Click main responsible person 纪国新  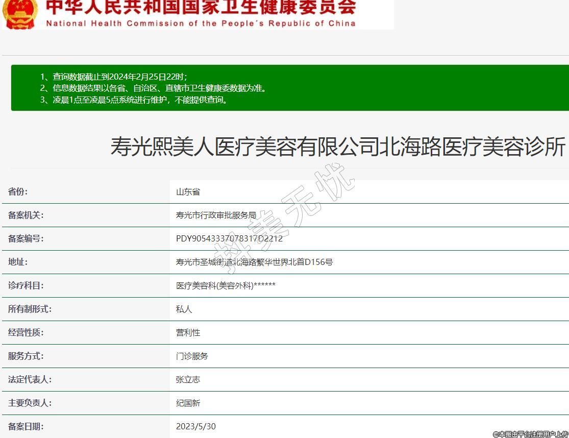click(188, 403)
